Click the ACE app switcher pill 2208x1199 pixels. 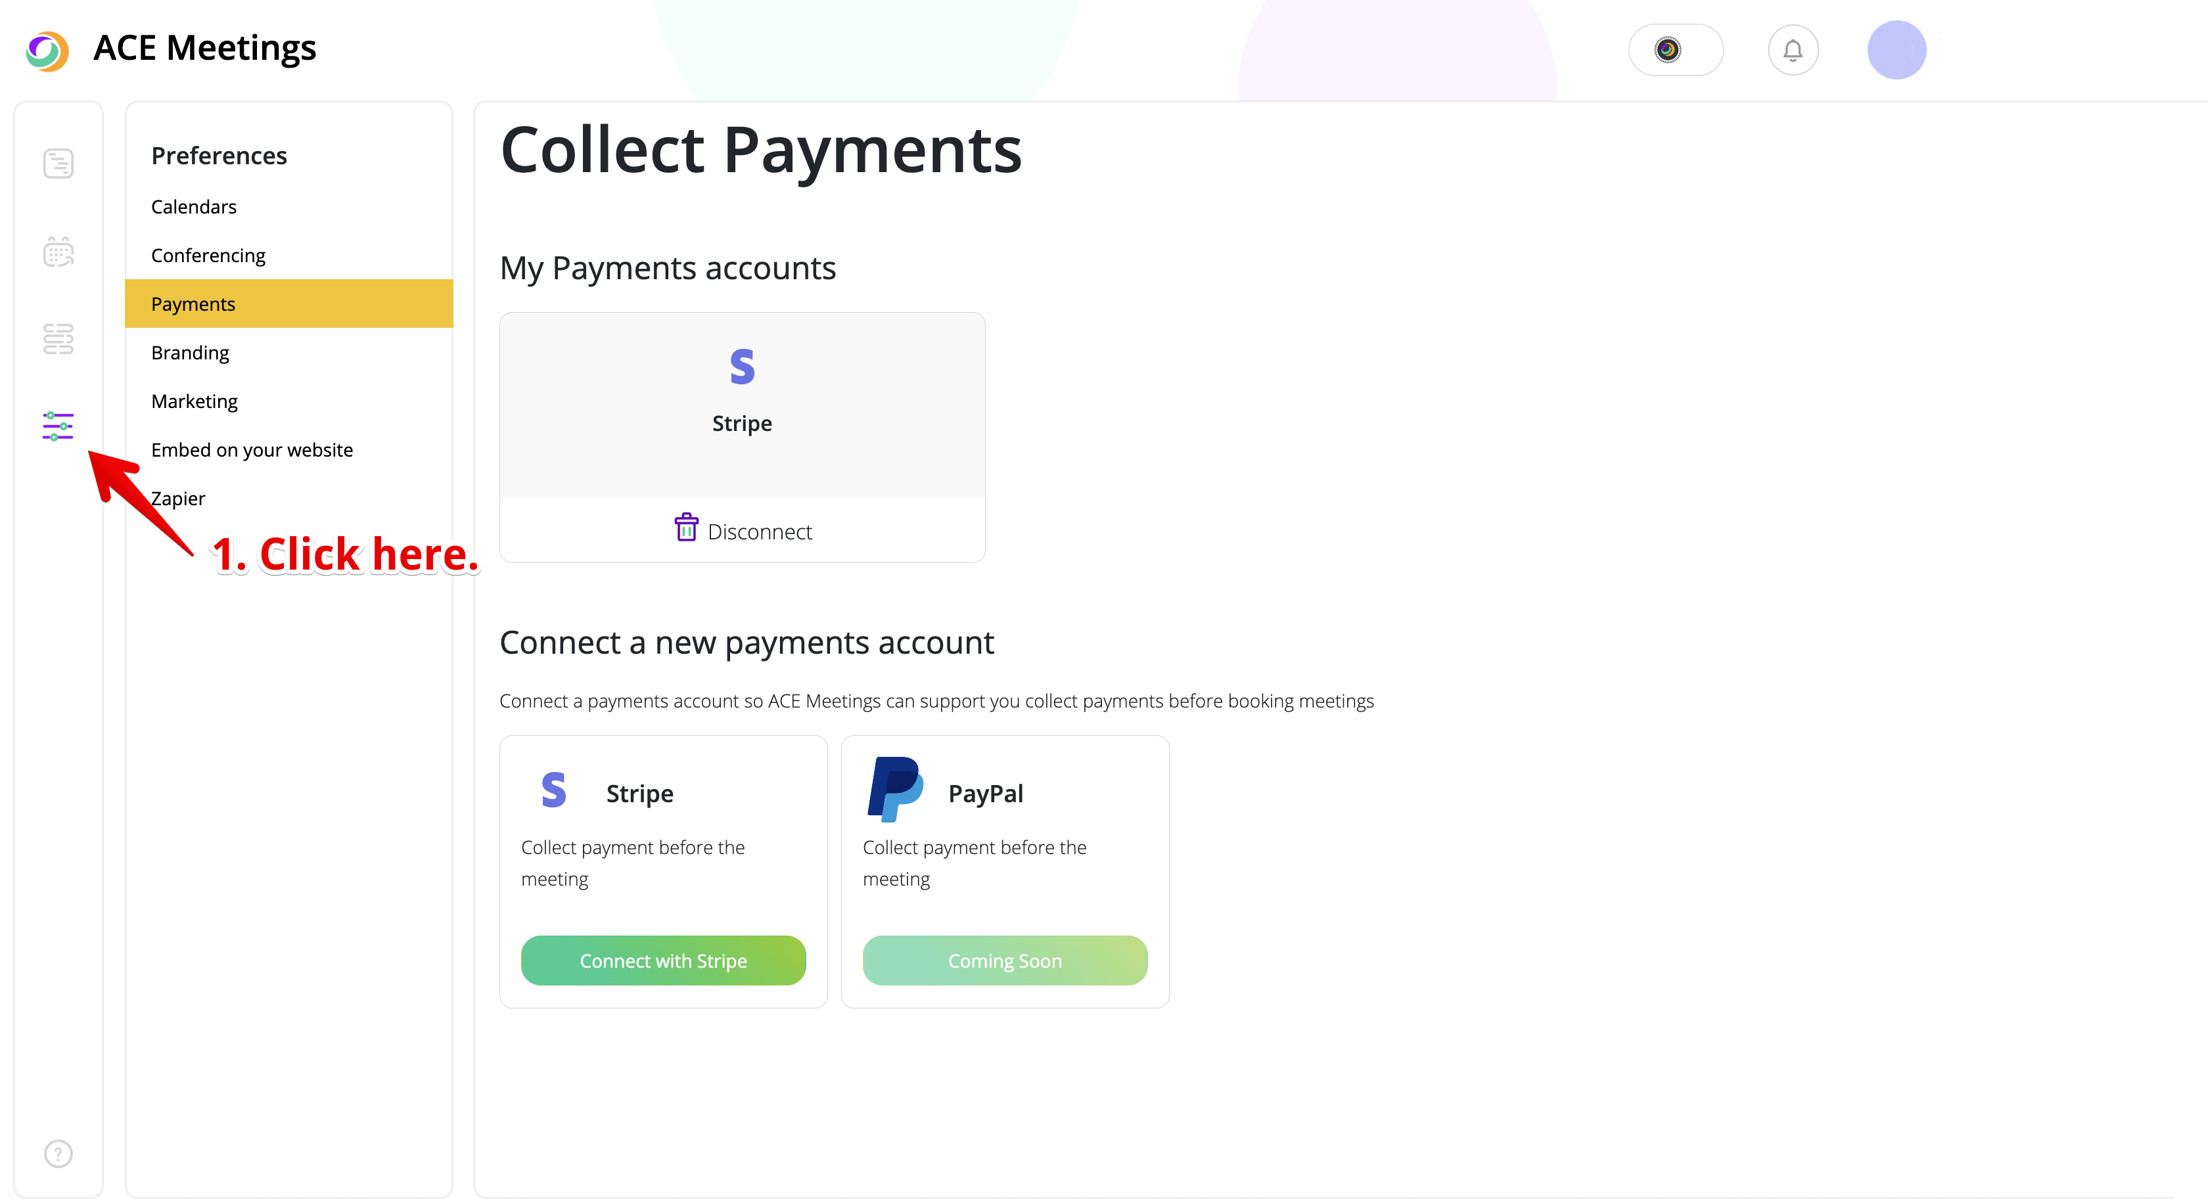pyautogui.click(x=1675, y=51)
